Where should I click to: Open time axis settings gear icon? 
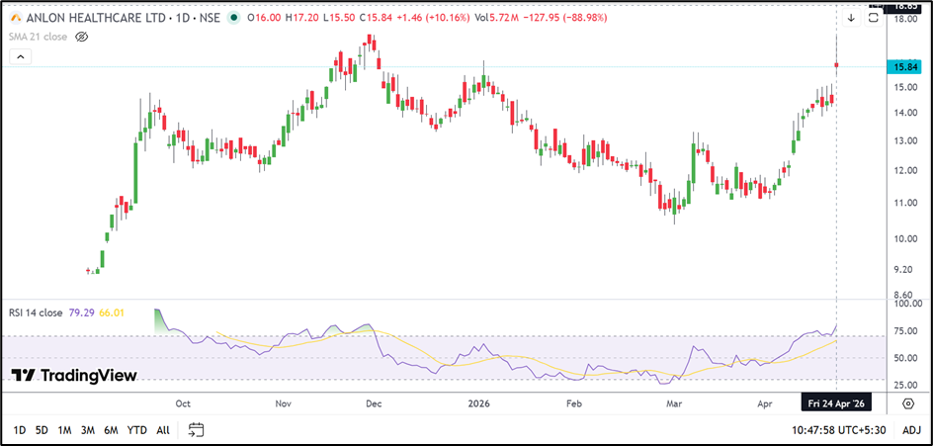point(908,403)
